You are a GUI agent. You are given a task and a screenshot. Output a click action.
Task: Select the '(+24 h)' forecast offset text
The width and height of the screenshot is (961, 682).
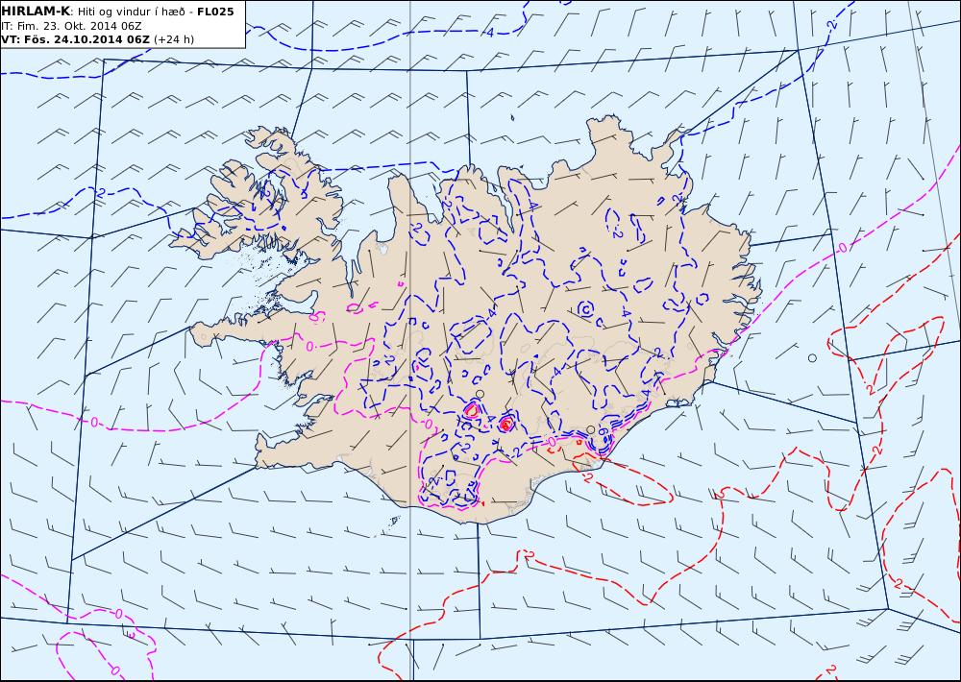(x=173, y=39)
